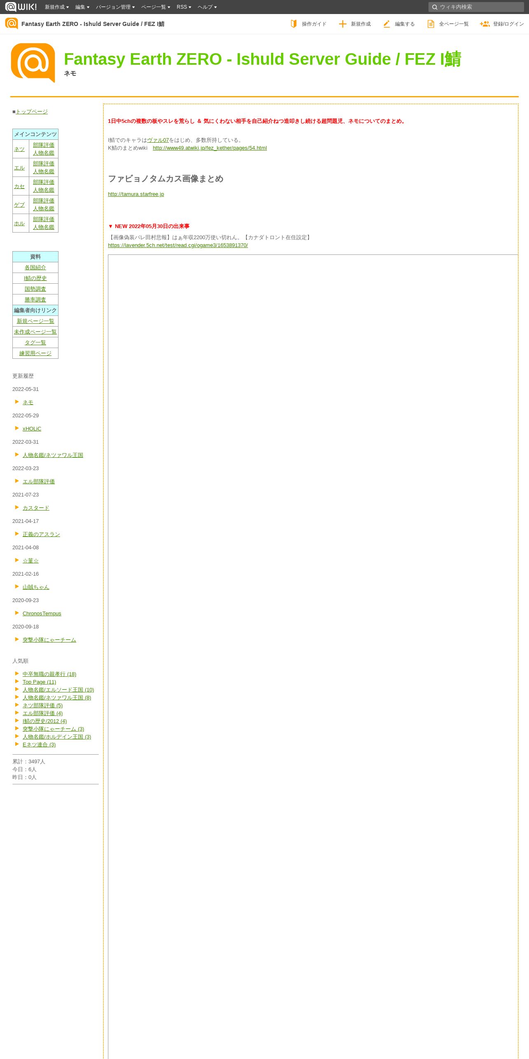
Task: Open エル部隊評価 in update history
Action: tap(39, 481)
